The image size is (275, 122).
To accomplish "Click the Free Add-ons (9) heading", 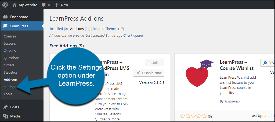I will (x=67, y=46).
